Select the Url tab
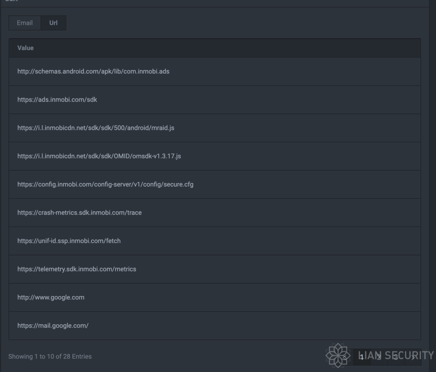This screenshot has width=436, height=372. coord(53,23)
